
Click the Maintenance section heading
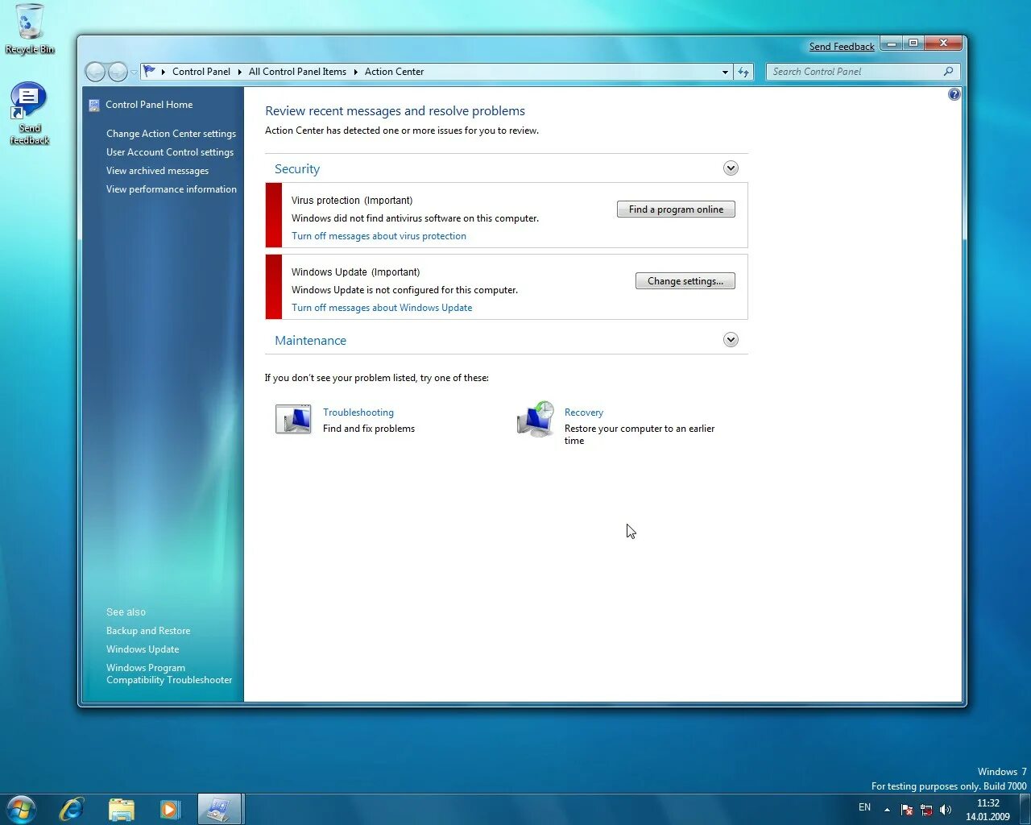point(310,341)
